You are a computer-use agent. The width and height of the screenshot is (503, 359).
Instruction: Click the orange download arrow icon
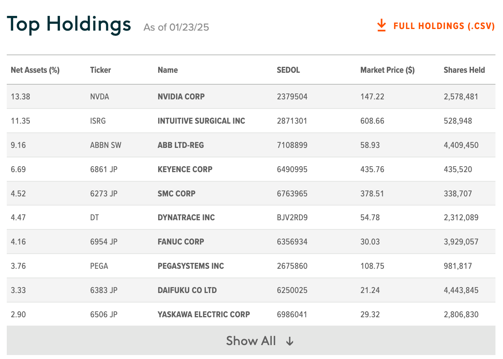click(381, 26)
